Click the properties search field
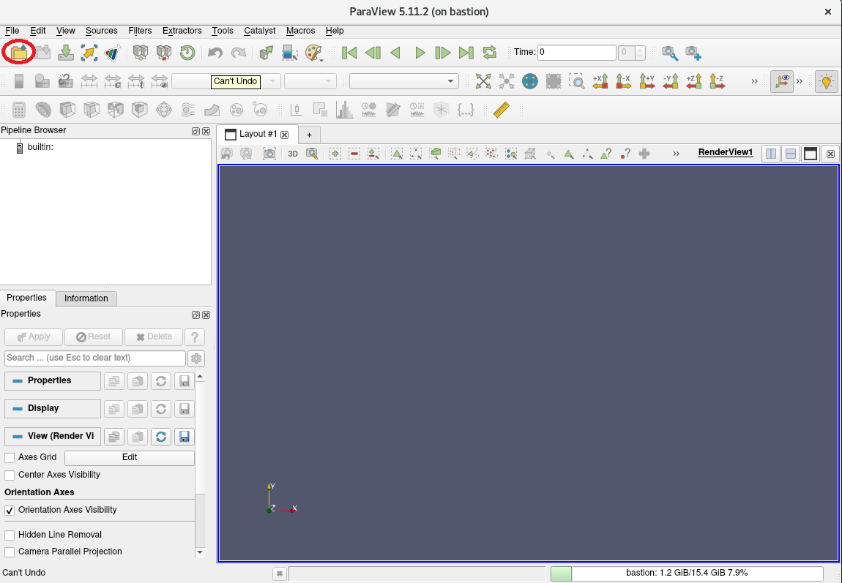The height and width of the screenshot is (583, 842). 95,358
